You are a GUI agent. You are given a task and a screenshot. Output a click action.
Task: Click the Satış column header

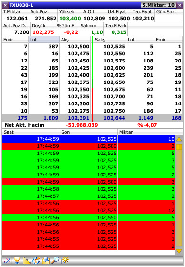coord(110,40)
